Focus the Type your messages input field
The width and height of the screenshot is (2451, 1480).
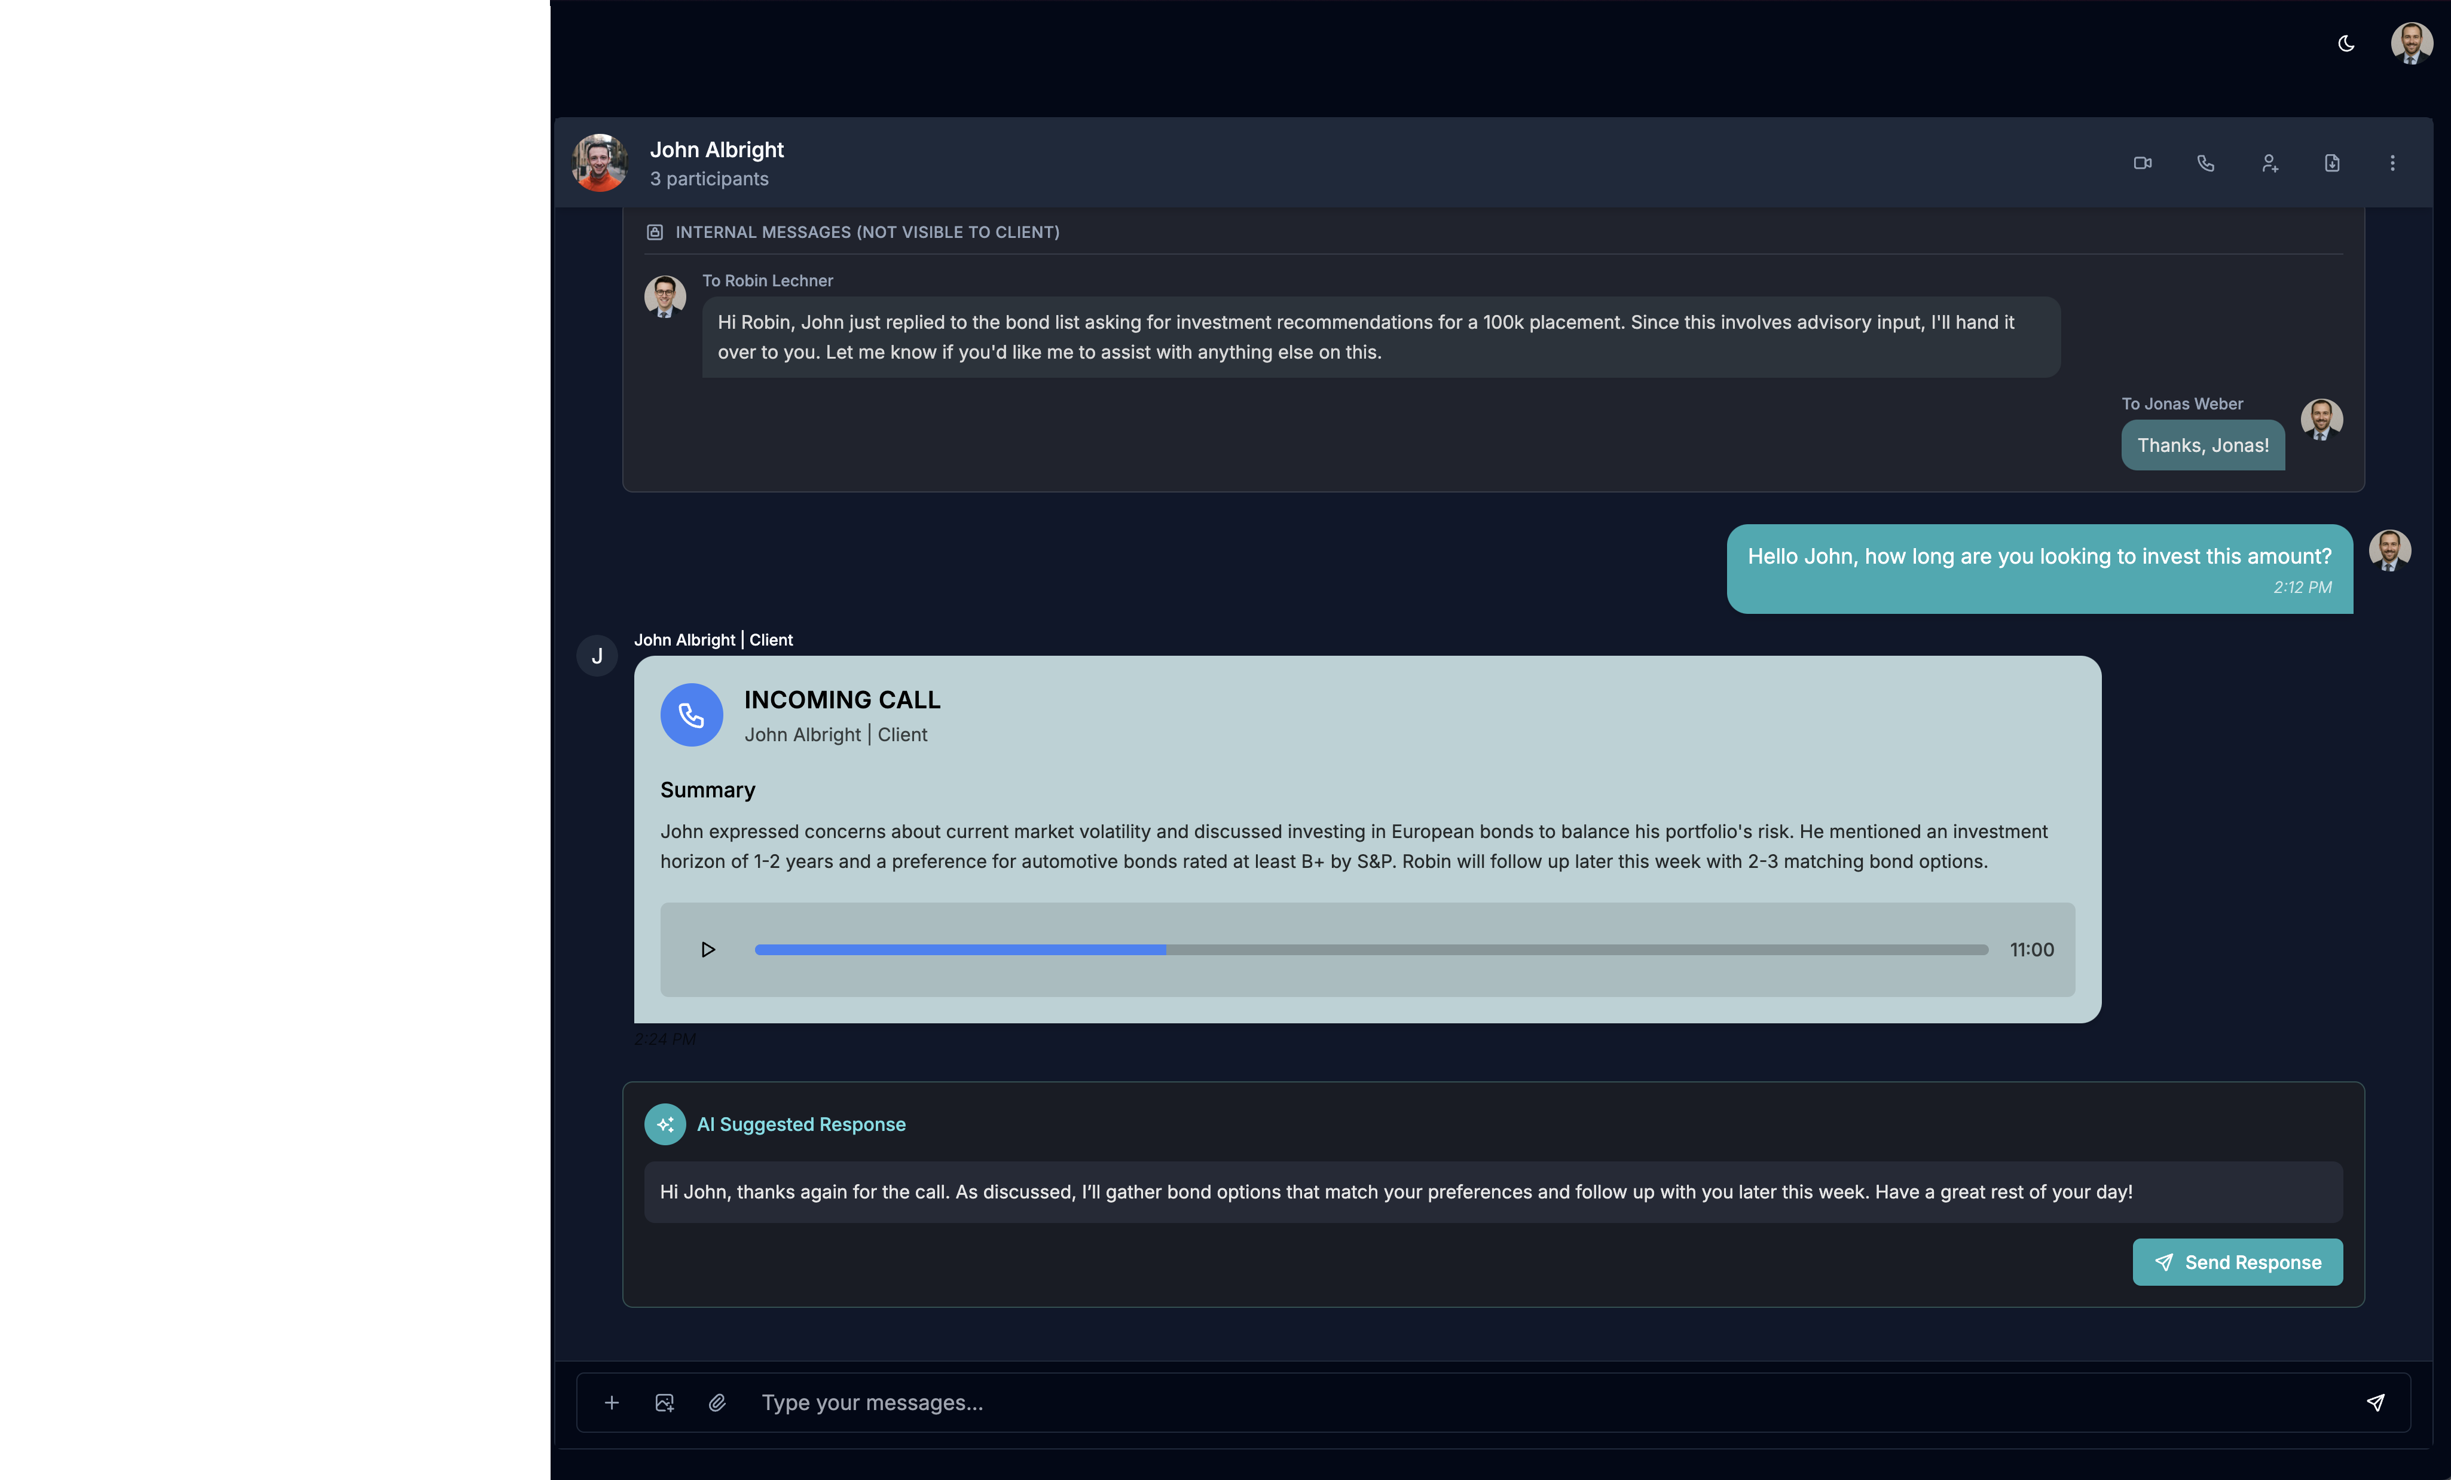pyautogui.click(x=1492, y=1402)
